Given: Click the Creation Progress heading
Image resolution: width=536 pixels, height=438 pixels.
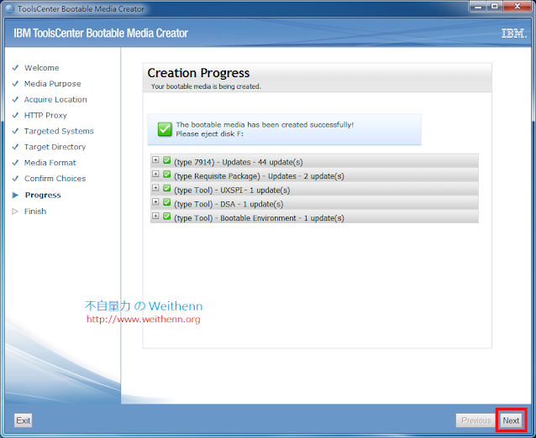Looking at the screenshot, I should 198,73.
